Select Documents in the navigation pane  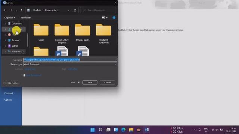coord(17,23)
